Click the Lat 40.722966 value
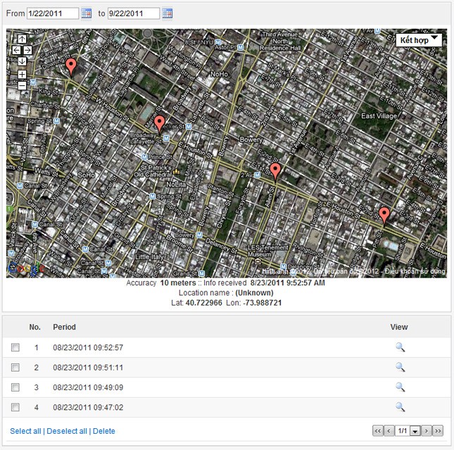454x450 pixels. [x=204, y=303]
